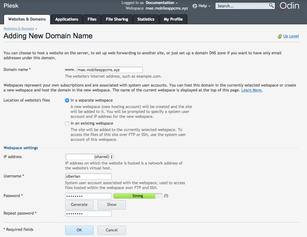This screenshot has height=237, width=307.
Task: Expand the Documentation user menu
Action: tap(161, 3)
